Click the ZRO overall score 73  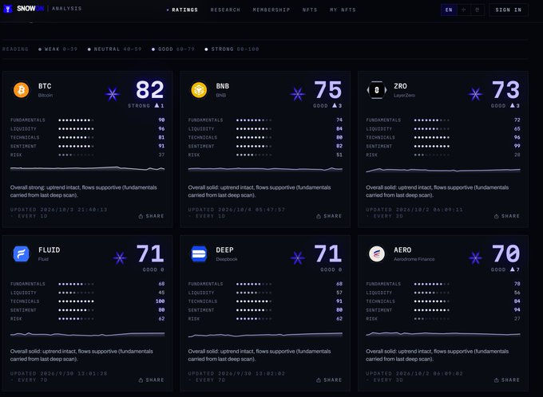coord(505,90)
